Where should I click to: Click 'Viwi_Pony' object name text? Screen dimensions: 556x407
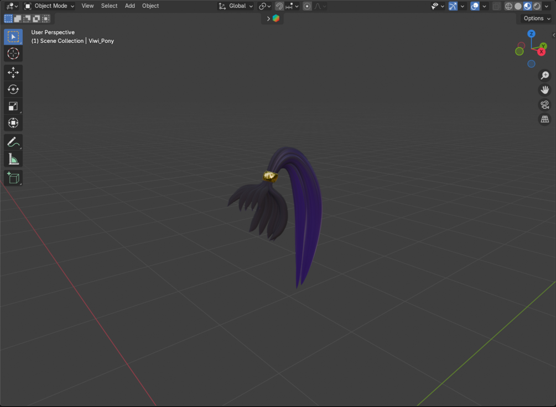[101, 41]
